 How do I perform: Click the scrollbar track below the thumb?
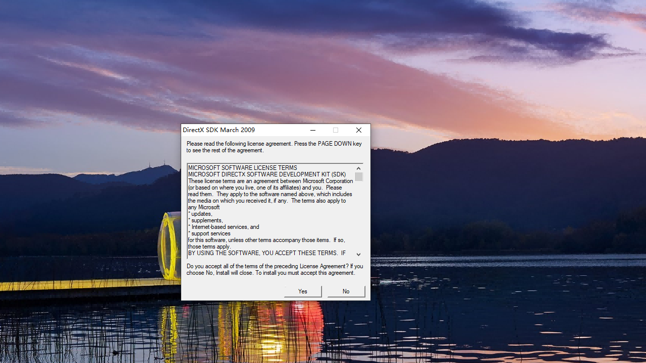click(x=358, y=216)
